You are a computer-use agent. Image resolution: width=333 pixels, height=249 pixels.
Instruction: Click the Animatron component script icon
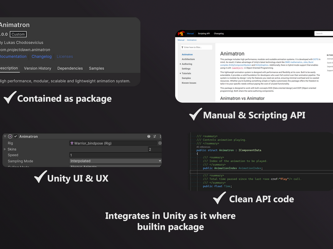pyautogui.click(x=10, y=137)
